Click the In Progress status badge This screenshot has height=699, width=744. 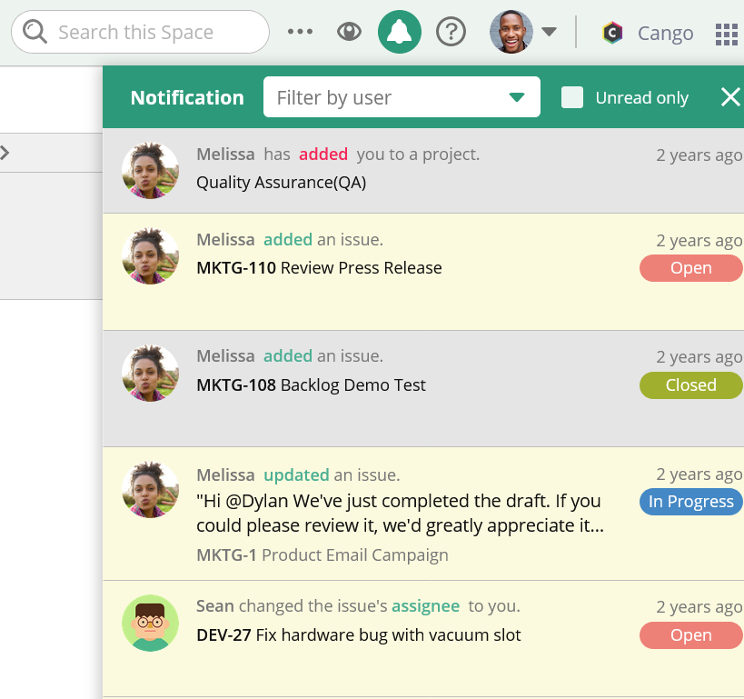[x=690, y=502]
